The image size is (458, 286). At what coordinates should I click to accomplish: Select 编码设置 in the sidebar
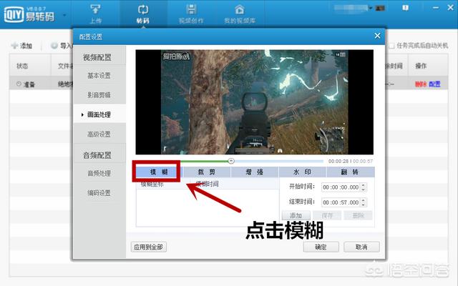pyautogui.click(x=99, y=193)
